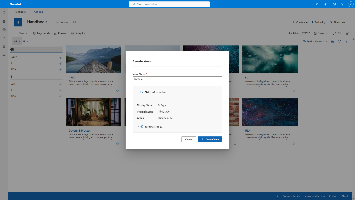This screenshot has height=200, width=355.
Task: Open the Settings gear in the top bar
Action: tap(334, 4)
